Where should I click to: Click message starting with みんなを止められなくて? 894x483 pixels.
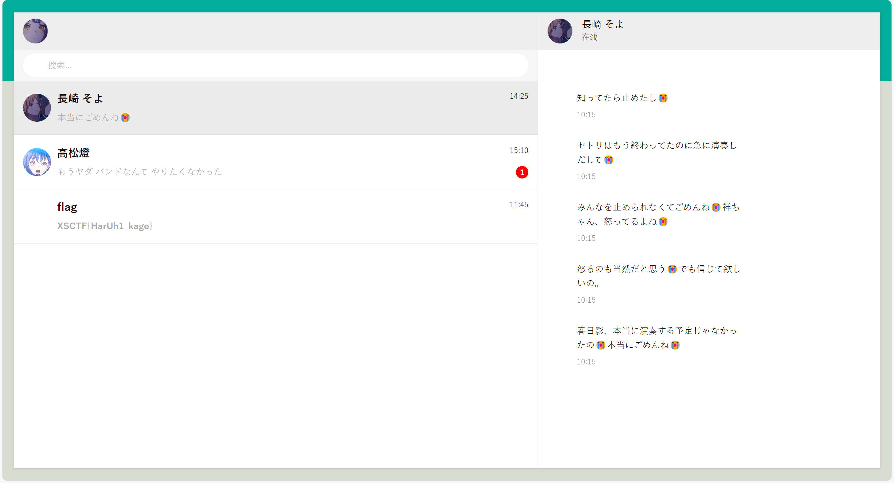coord(658,214)
